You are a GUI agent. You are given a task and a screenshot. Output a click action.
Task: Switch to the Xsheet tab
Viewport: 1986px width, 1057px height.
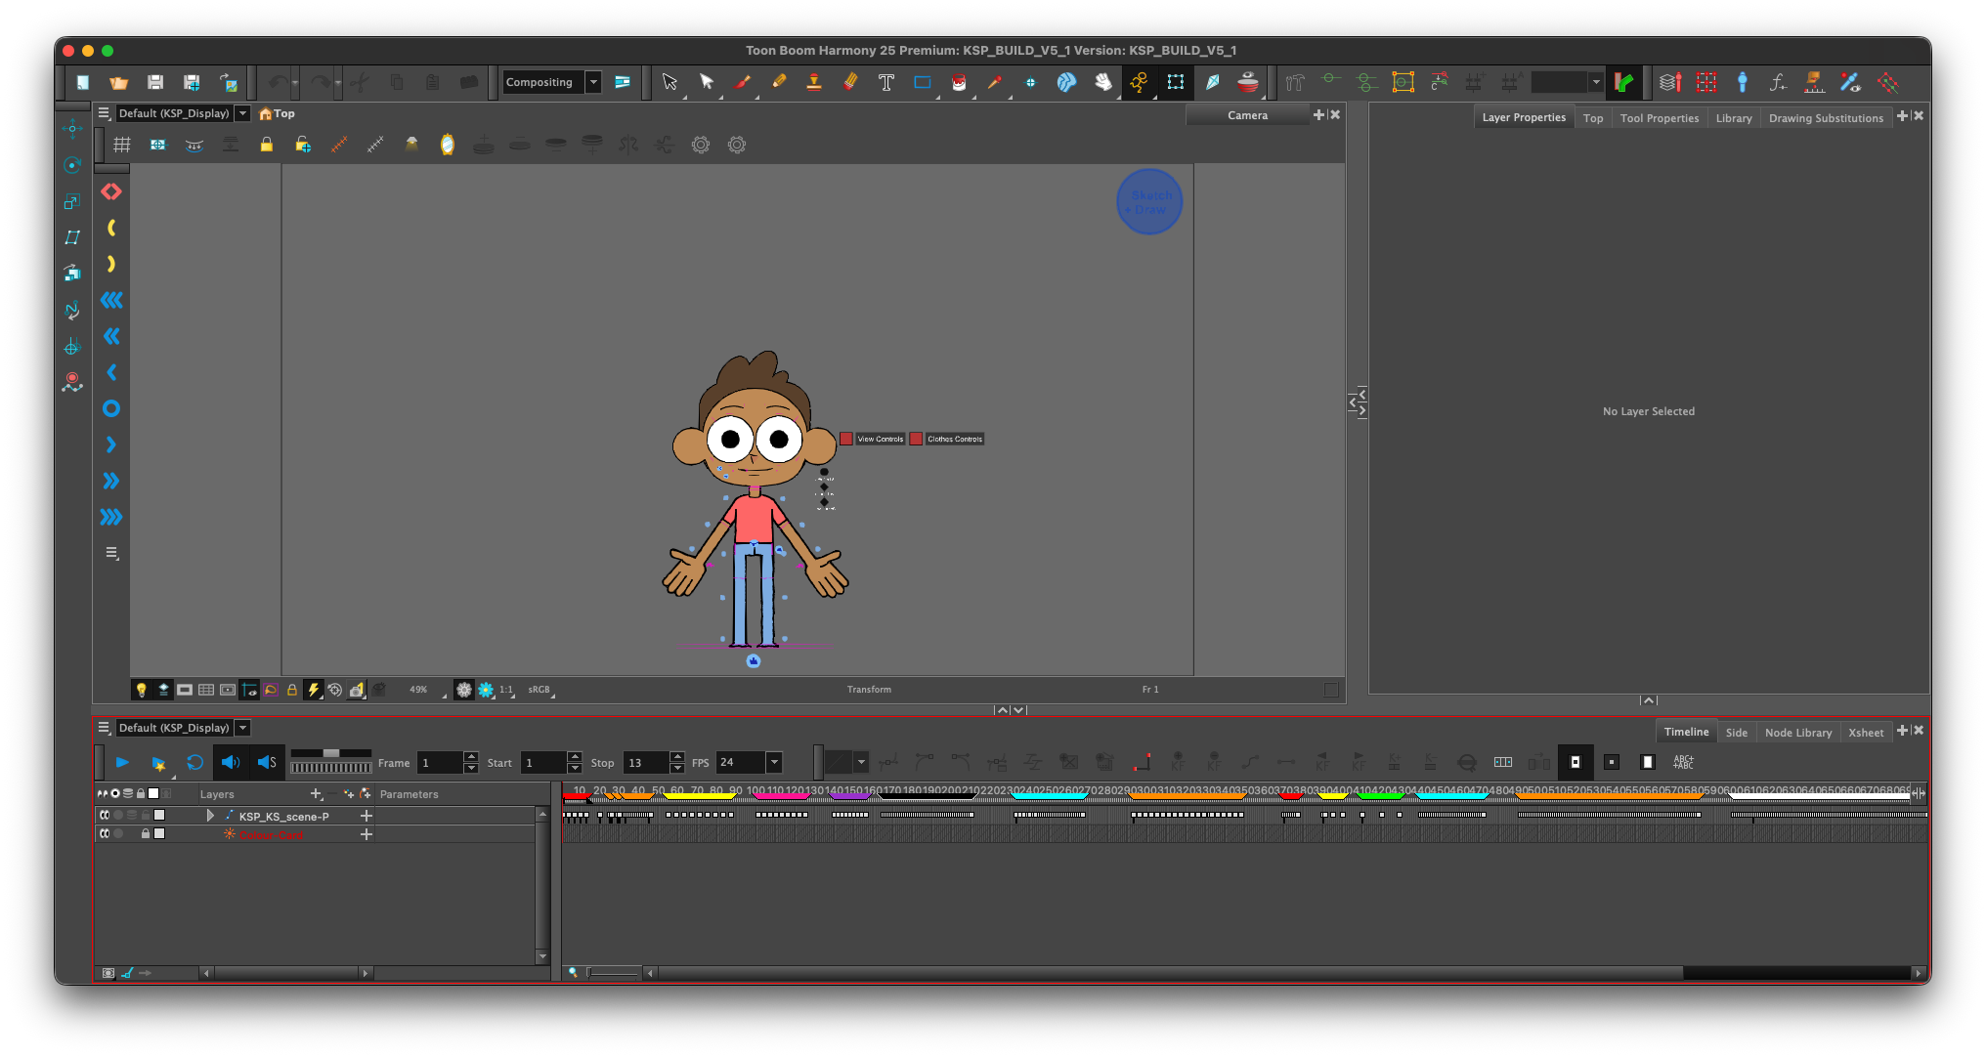(1866, 733)
